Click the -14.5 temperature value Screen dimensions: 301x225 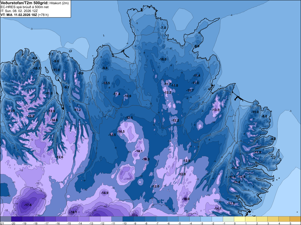coord(121,131)
